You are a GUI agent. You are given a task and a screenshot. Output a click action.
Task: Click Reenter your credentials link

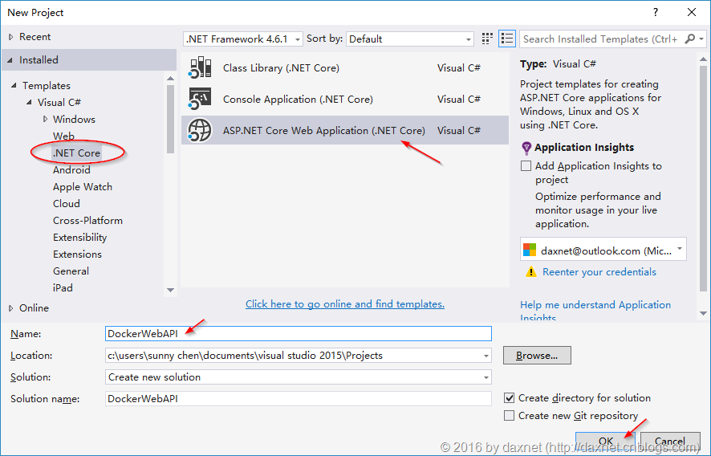click(599, 272)
